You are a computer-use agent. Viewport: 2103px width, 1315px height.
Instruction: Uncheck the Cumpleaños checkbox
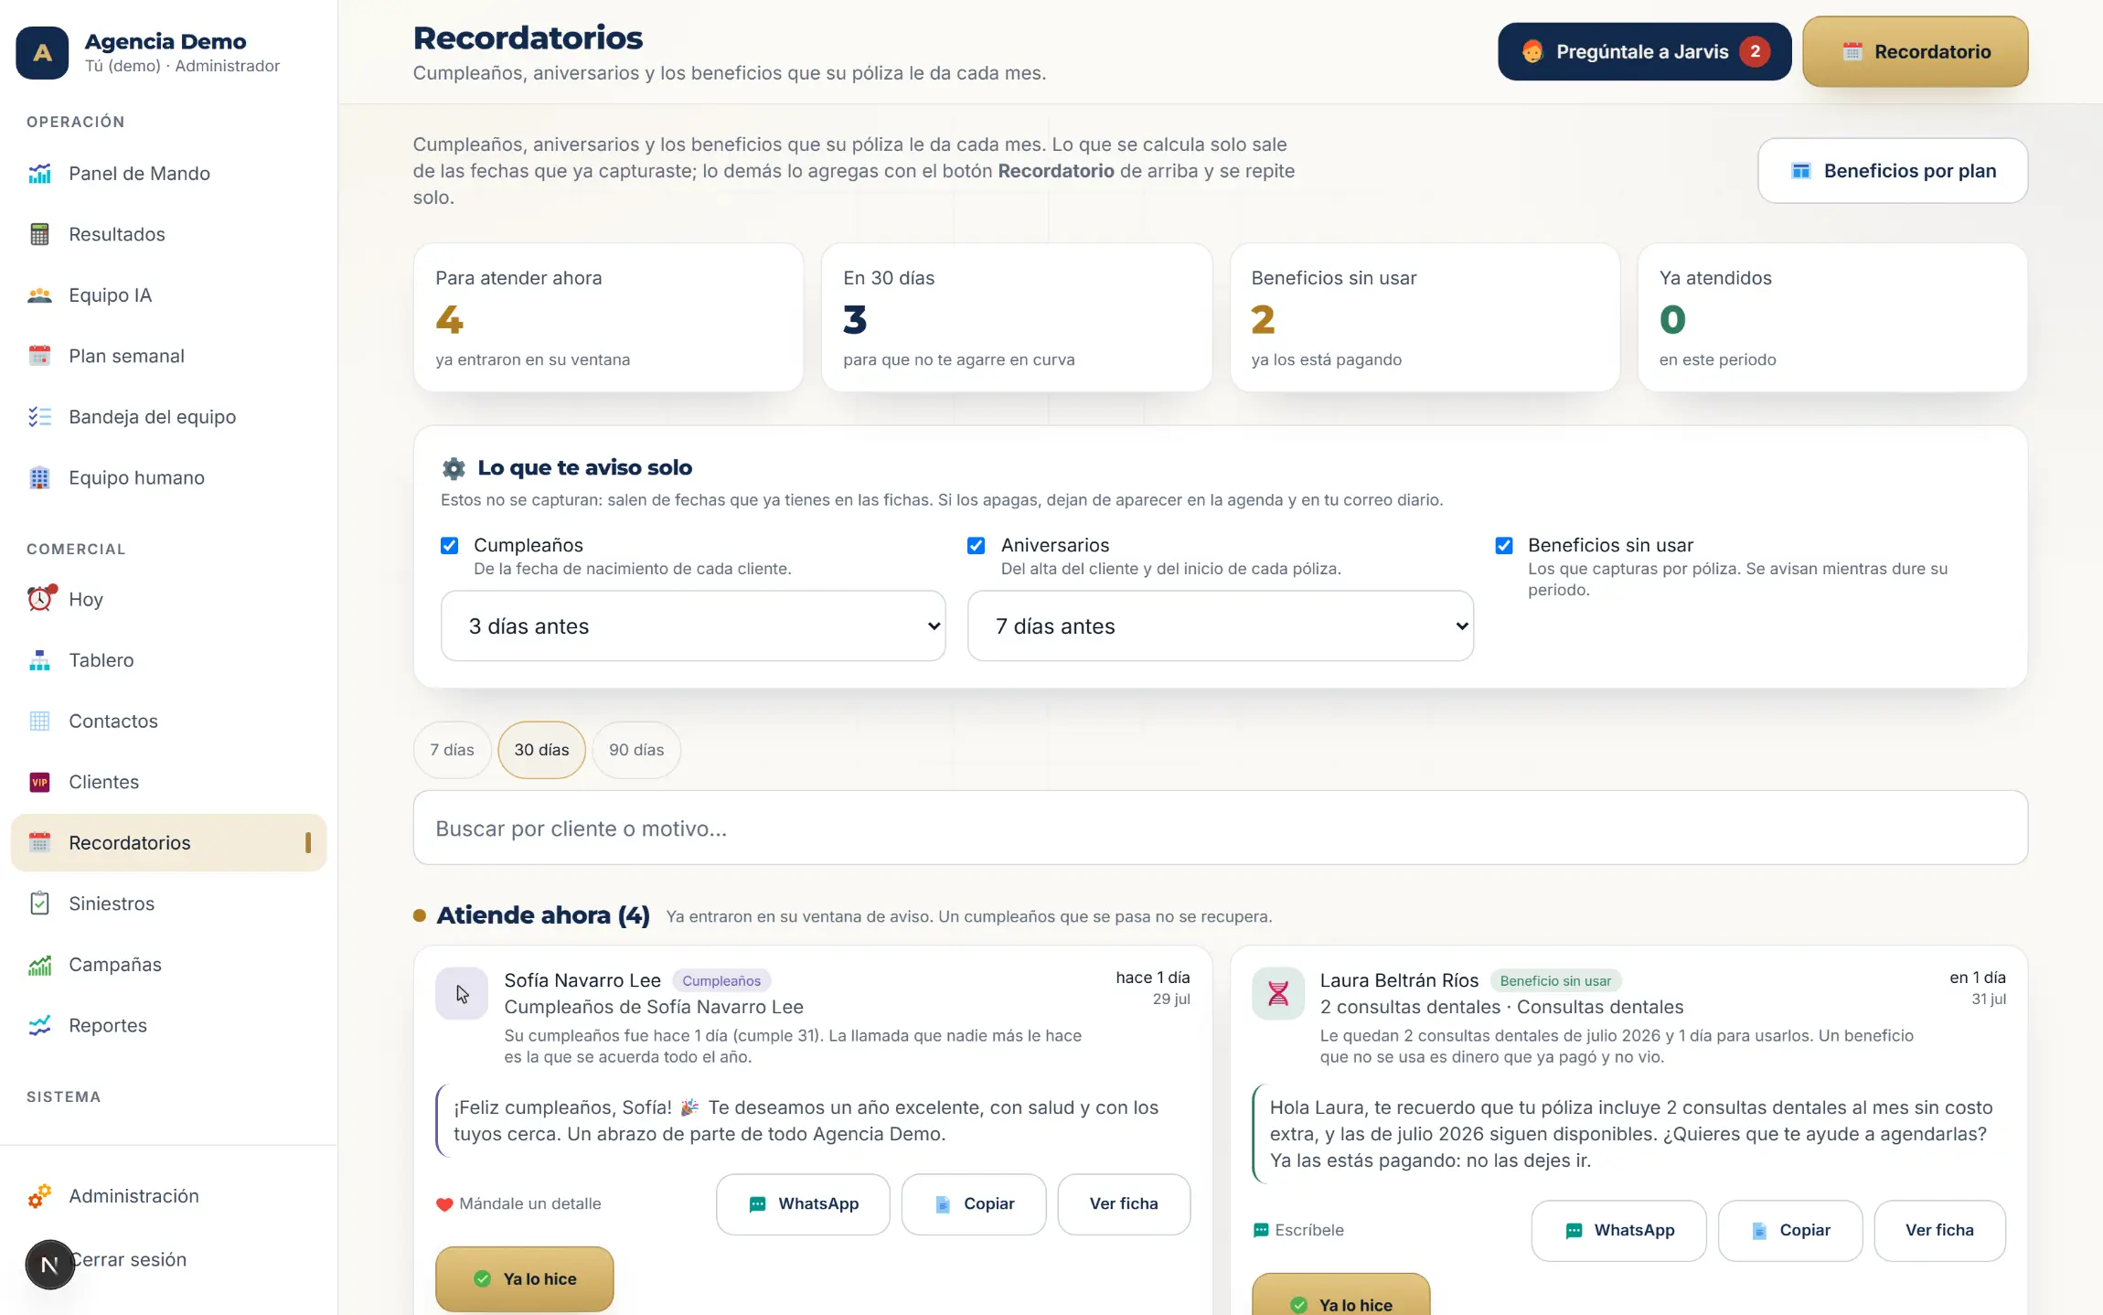click(449, 546)
